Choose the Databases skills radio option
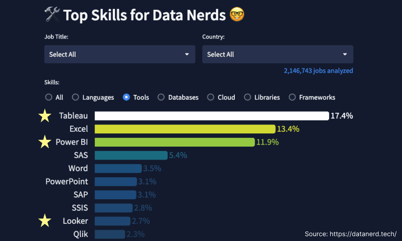 161,97
